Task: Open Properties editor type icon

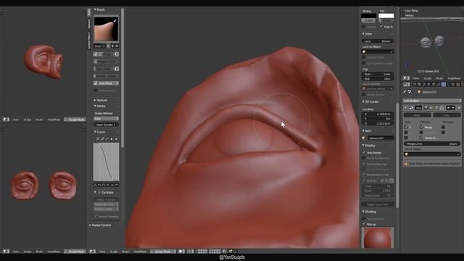Action: 407,84
